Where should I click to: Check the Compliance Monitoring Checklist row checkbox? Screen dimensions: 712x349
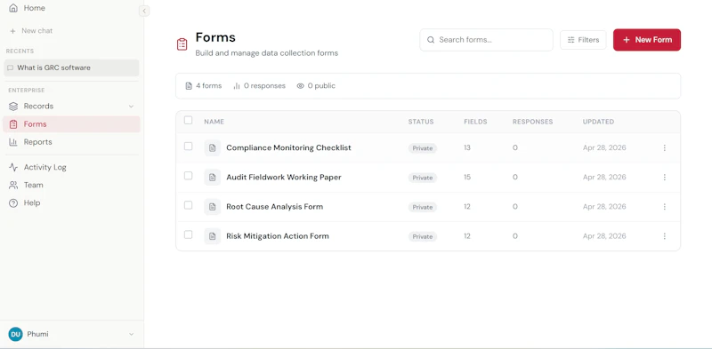point(188,147)
